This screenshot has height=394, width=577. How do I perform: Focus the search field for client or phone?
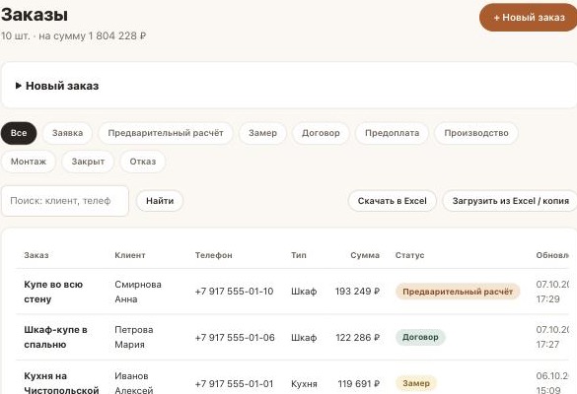tap(65, 201)
